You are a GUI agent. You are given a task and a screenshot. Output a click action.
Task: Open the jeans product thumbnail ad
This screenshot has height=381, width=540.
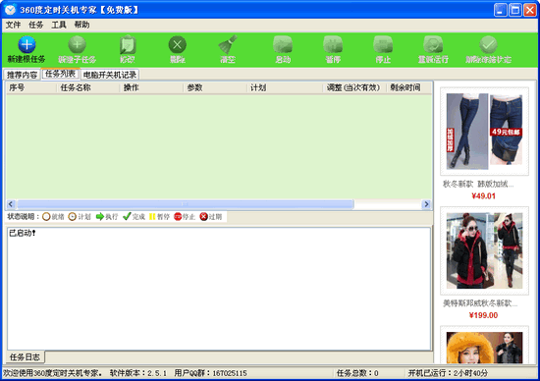point(485,132)
